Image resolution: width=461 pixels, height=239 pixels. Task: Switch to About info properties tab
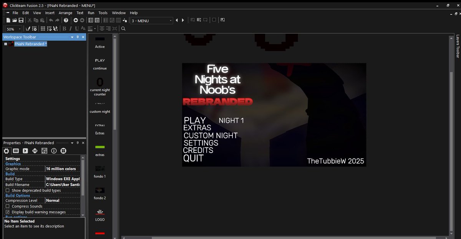(54, 151)
